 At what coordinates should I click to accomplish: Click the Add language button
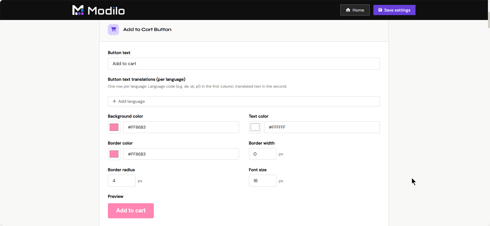pyautogui.click(x=244, y=101)
